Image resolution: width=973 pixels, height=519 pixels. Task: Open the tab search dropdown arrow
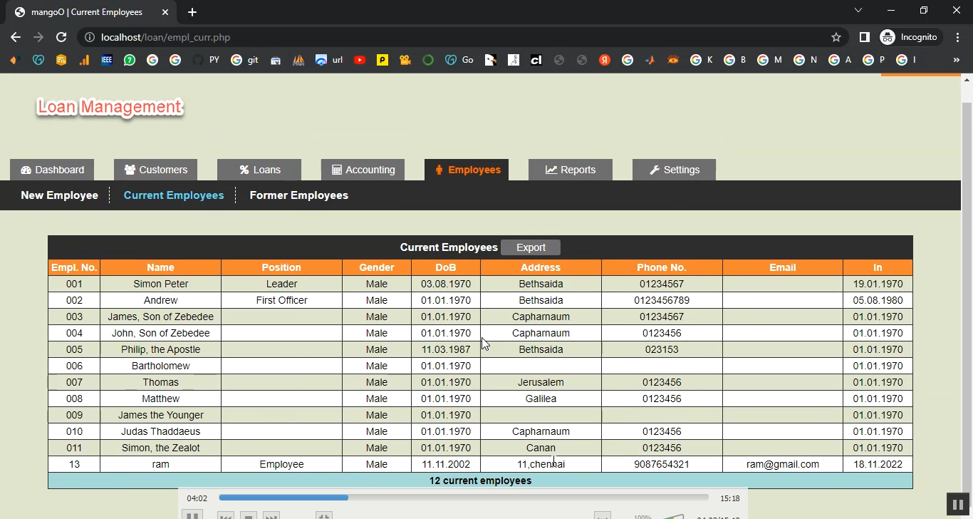tap(858, 11)
